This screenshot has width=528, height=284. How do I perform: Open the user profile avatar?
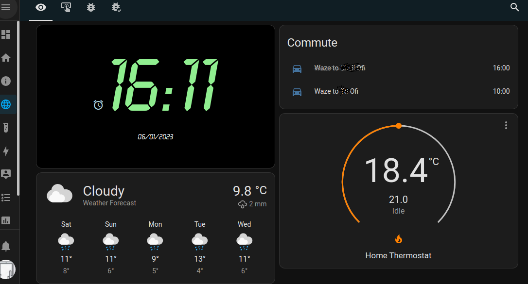pyautogui.click(x=7, y=269)
